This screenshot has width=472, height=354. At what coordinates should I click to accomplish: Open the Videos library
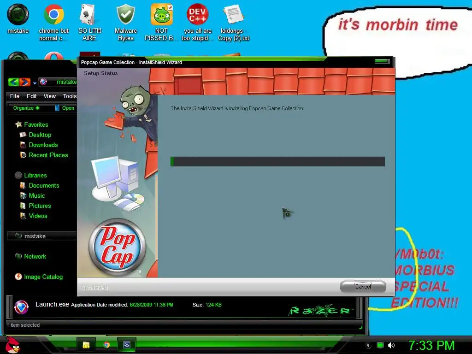click(x=38, y=216)
